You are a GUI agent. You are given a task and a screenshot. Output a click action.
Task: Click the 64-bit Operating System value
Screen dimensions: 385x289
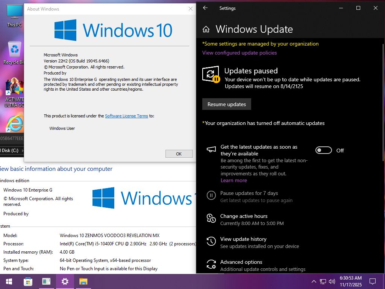105,260
